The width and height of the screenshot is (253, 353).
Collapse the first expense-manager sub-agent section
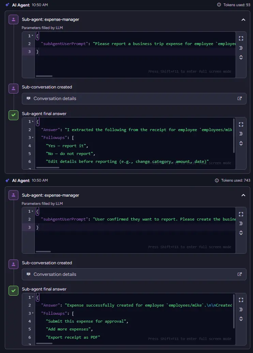coord(243,20)
